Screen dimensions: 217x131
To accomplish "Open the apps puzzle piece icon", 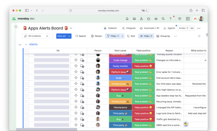I will point(149,19).
